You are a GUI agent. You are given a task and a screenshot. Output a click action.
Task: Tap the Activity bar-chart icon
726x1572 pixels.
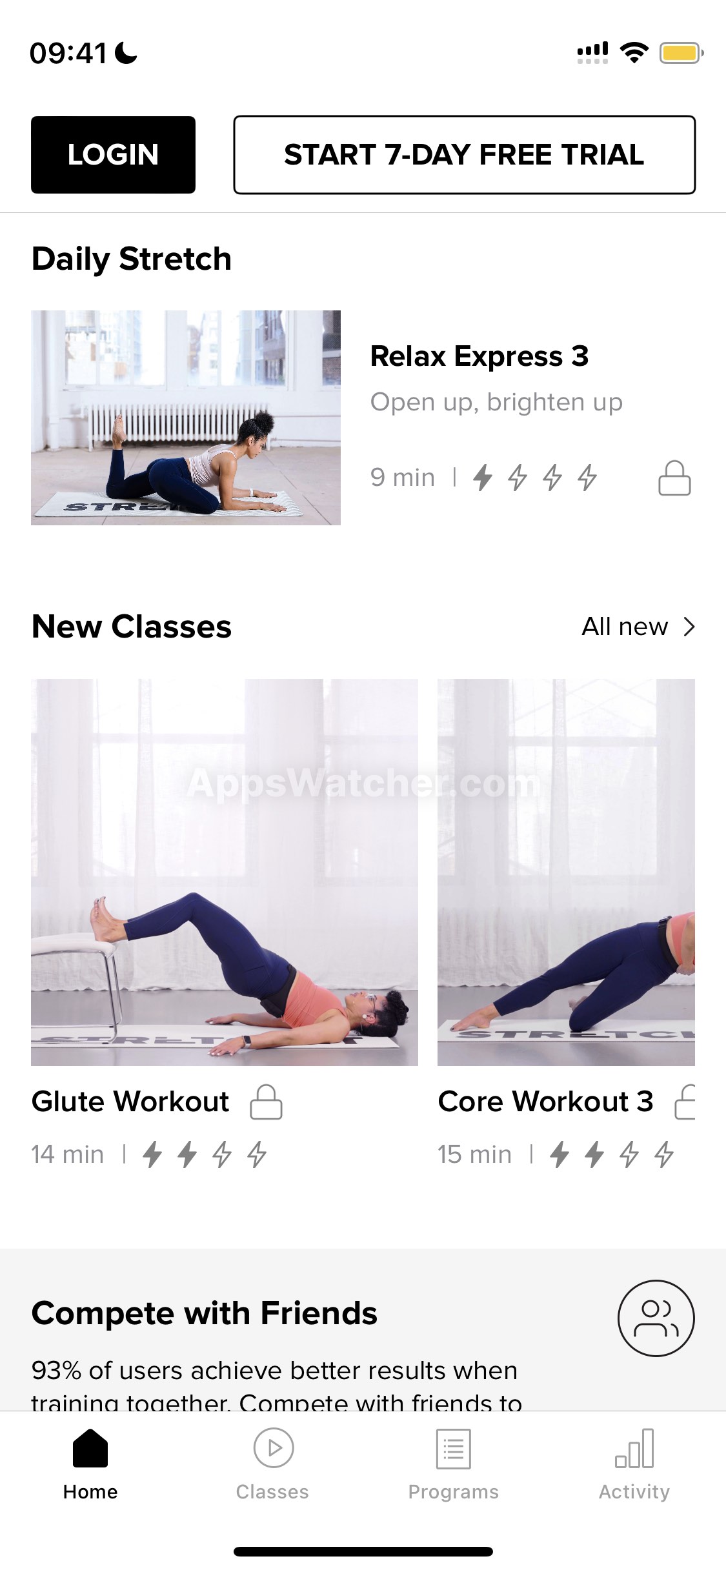(x=634, y=1448)
